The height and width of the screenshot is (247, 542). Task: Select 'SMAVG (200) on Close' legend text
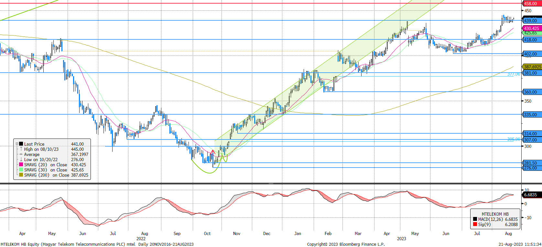pos(47,175)
